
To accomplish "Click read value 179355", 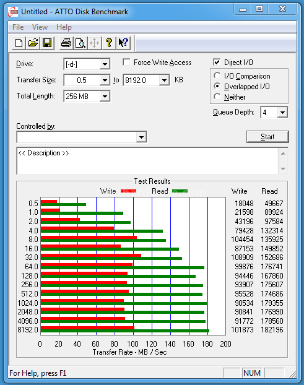I will (272, 303).
